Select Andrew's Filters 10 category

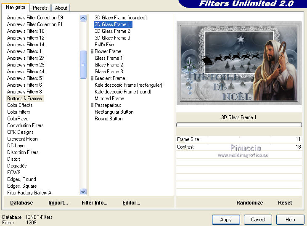(x=26, y=31)
